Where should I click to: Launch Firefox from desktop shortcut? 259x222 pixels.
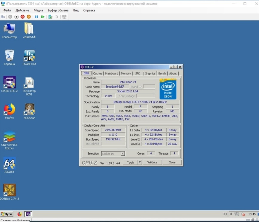(9, 111)
